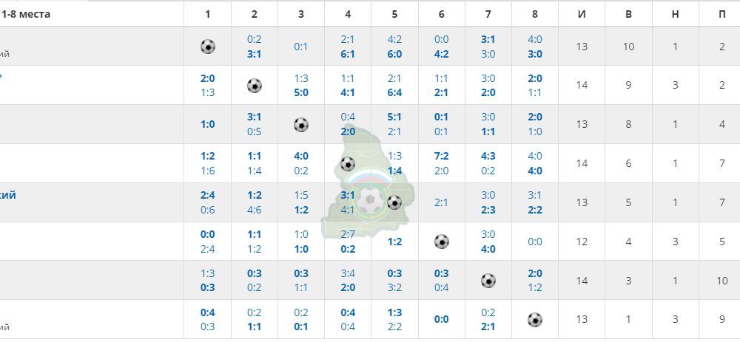View the 4:6 match result
The image size is (740, 342).
(255, 210)
